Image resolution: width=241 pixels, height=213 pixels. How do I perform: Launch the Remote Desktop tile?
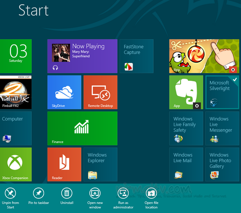[x=100, y=92]
